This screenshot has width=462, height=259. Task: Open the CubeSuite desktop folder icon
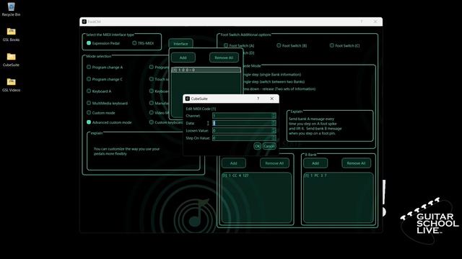click(x=12, y=60)
